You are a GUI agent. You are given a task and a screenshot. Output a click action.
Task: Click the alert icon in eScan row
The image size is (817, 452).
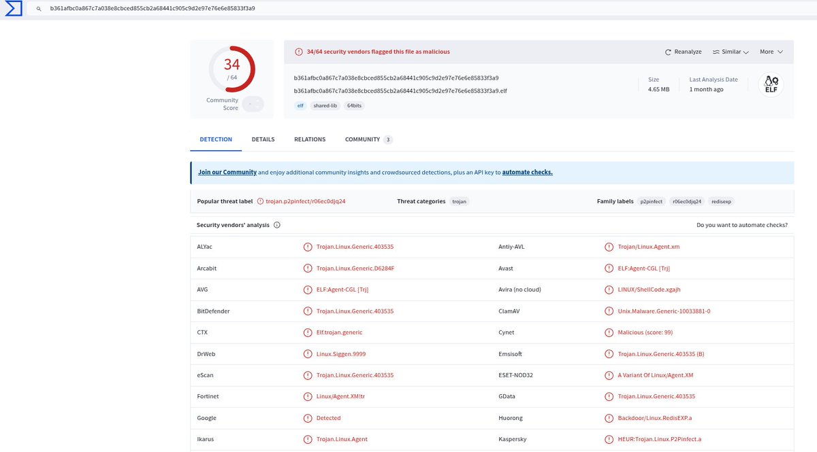click(x=308, y=375)
